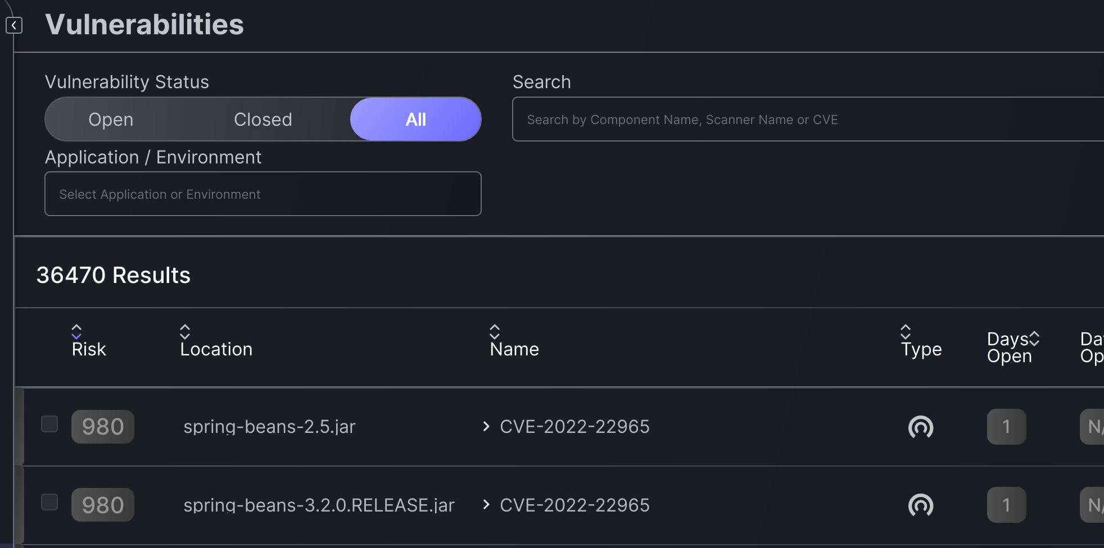This screenshot has height=548, width=1104.
Task: Open the Application or Environment dropdown
Action: coord(263,194)
